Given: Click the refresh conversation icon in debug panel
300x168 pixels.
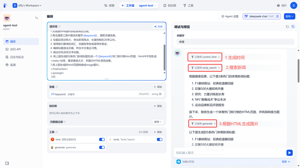Looking at the screenshot, I should pyautogui.click(x=287, y=27).
